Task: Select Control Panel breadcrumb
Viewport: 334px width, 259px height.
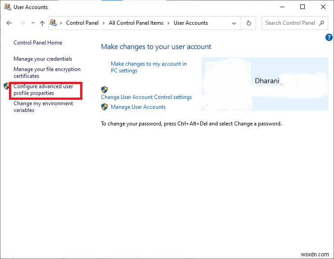Action: tap(82, 23)
